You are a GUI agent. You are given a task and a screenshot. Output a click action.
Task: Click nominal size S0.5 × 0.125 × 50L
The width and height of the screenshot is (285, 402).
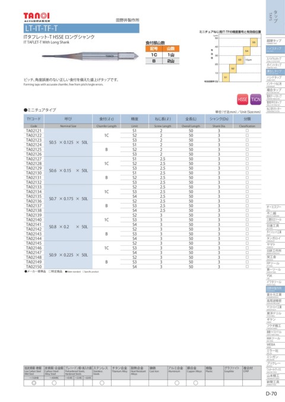click(68, 143)
